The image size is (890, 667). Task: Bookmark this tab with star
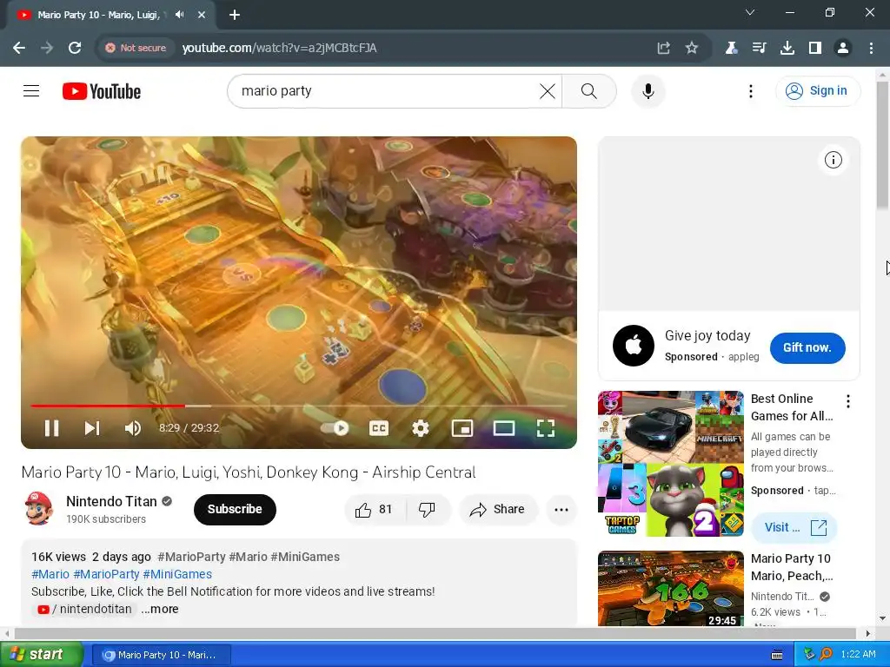pyautogui.click(x=691, y=48)
